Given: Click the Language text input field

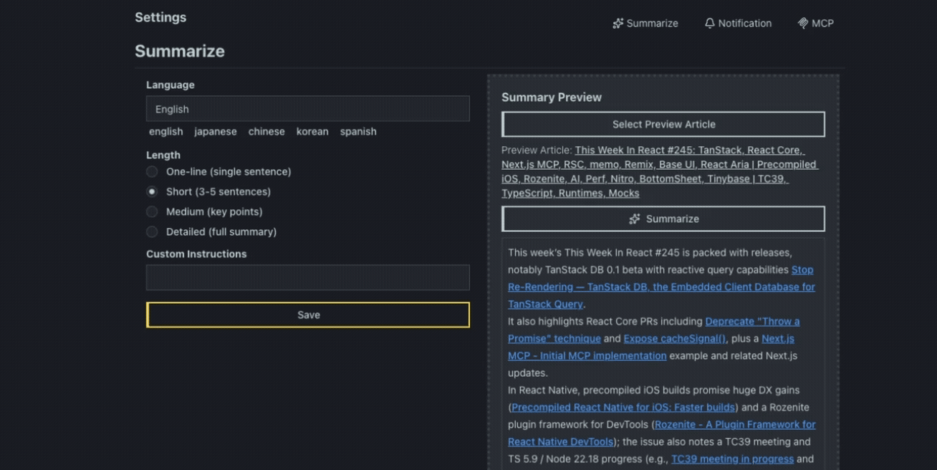Looking at the screenshot, I should point(308,109).
